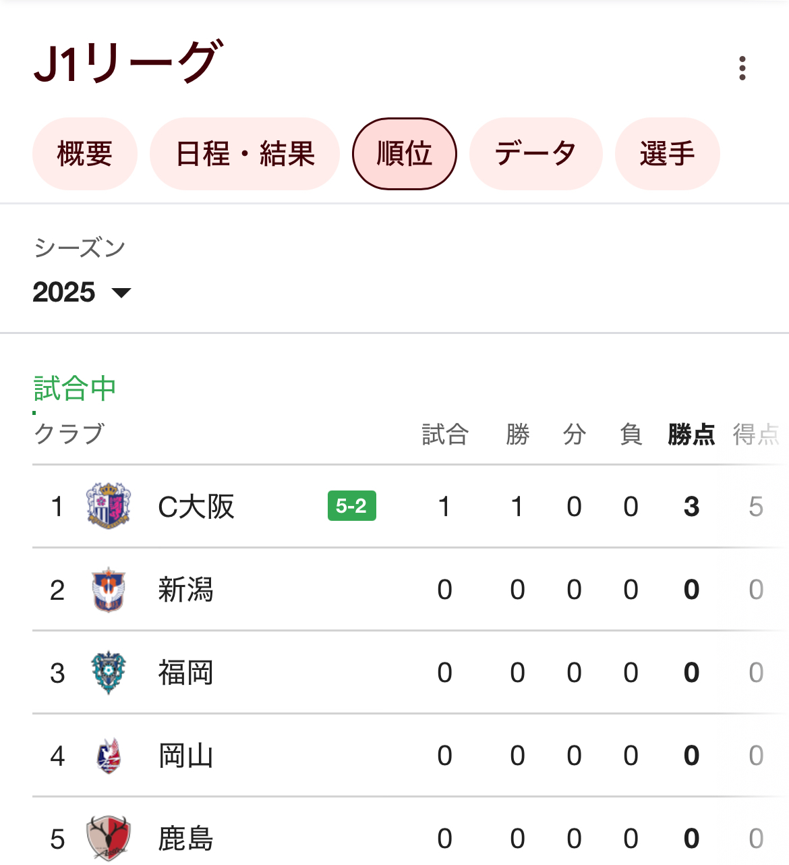Click the Avispa Fukuoka club crest
The image size is (789, 865).
[x=108, y=673]
